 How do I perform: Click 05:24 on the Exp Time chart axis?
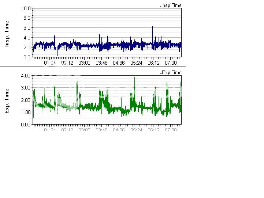(x=136, y=130)
